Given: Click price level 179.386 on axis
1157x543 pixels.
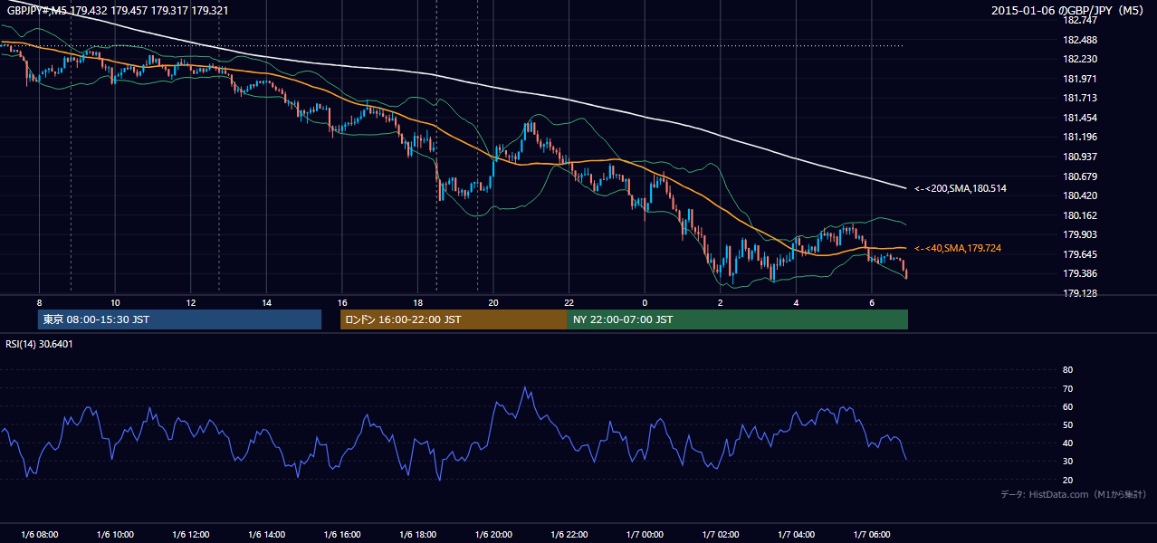Looking at the screenshot, I should click(1079, 273).
